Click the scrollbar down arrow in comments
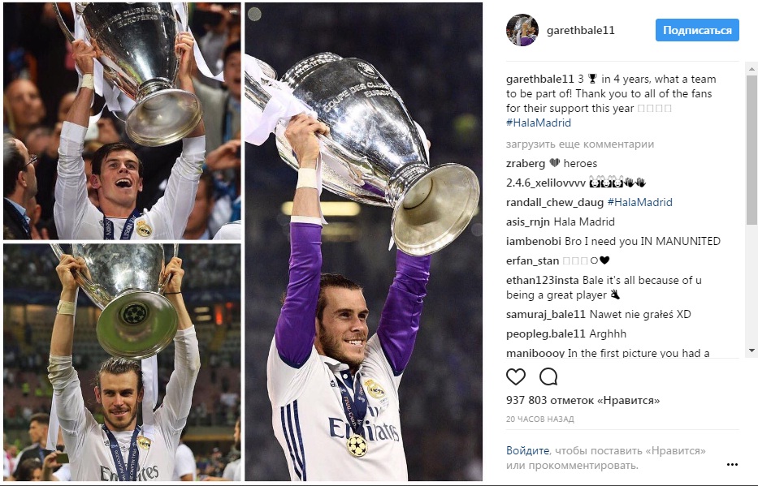 [x=752, y=351]
